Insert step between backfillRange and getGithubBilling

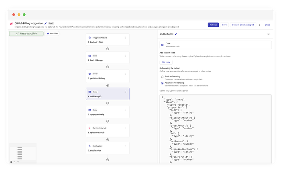coord(108,67)
